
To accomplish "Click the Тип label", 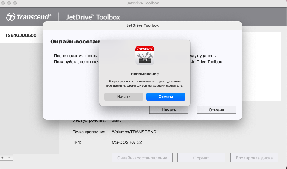I will coord(77,142).
